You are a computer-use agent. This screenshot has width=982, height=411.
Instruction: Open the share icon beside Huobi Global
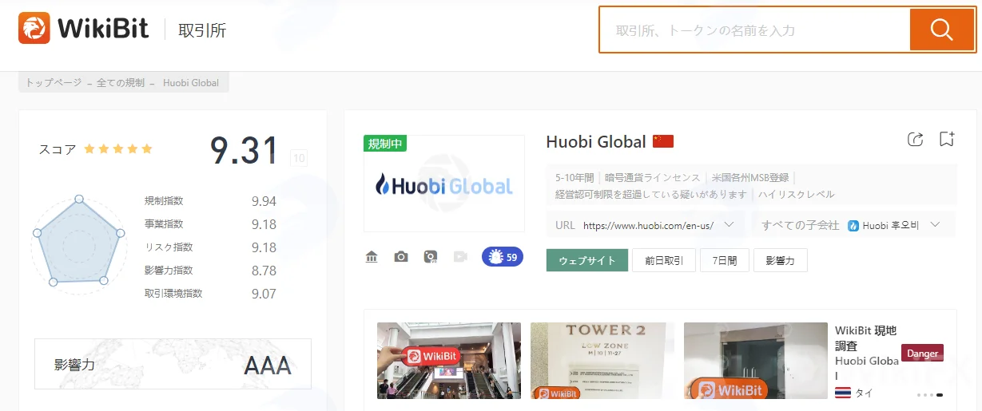916,140
